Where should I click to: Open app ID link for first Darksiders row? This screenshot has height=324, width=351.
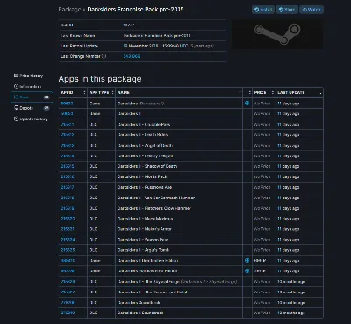pos(68,104)
